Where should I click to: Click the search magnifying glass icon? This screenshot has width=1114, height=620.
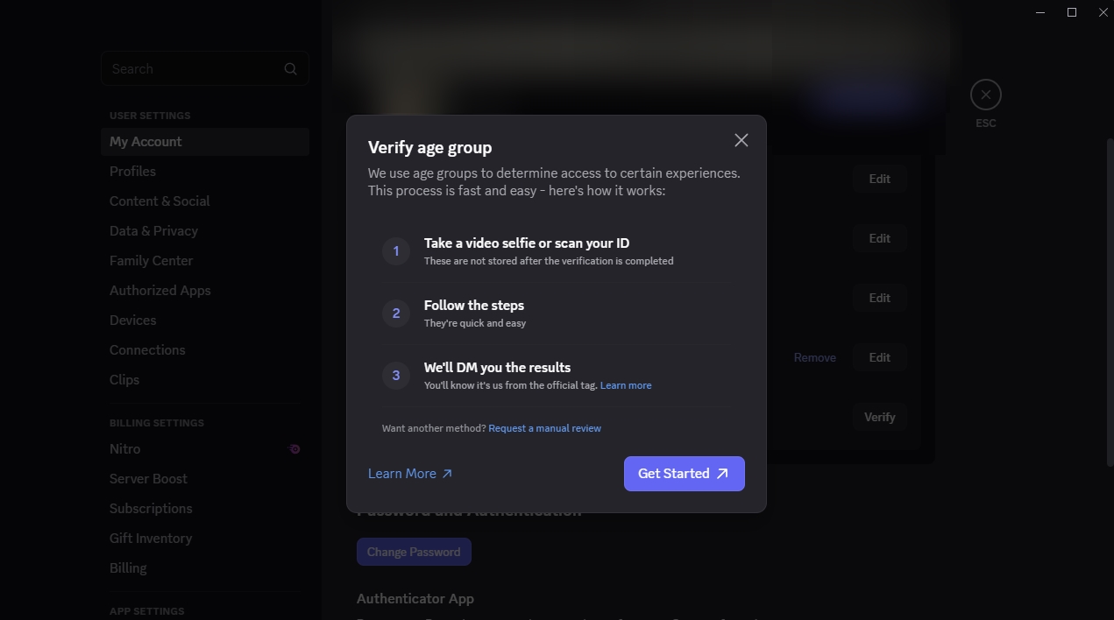[290, 68]
